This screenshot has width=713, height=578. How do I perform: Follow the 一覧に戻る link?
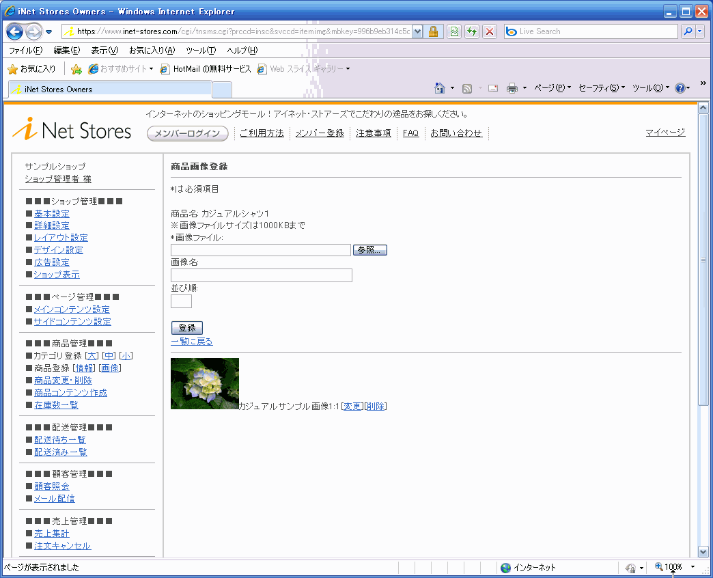(191, 342)
